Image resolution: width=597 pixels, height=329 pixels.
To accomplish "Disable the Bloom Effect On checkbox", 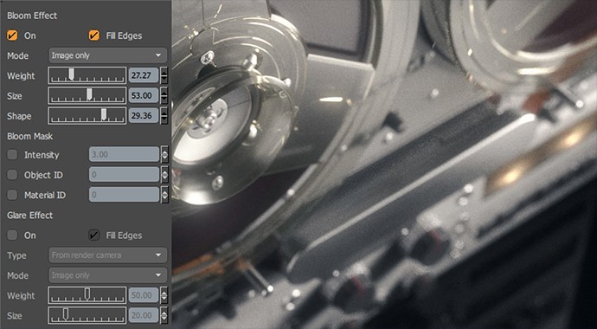I will pos(12,35).
